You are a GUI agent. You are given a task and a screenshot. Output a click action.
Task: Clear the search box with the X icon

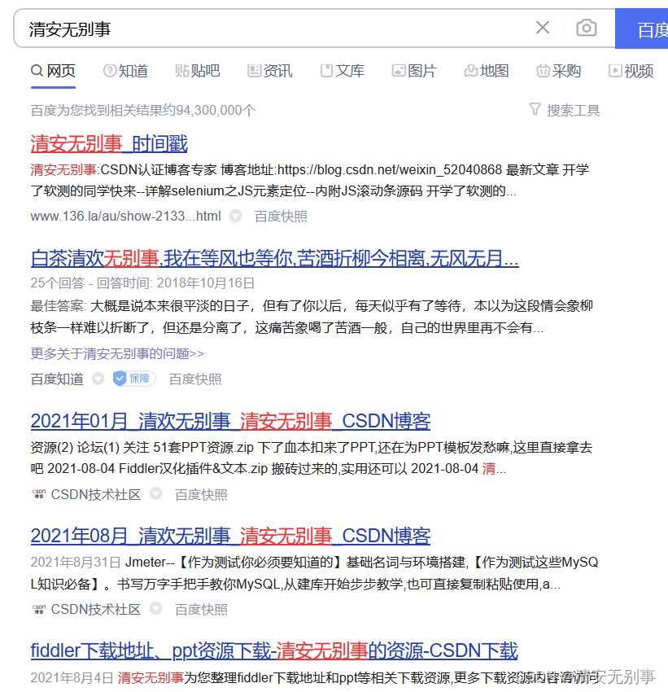[x=543, y=28]
